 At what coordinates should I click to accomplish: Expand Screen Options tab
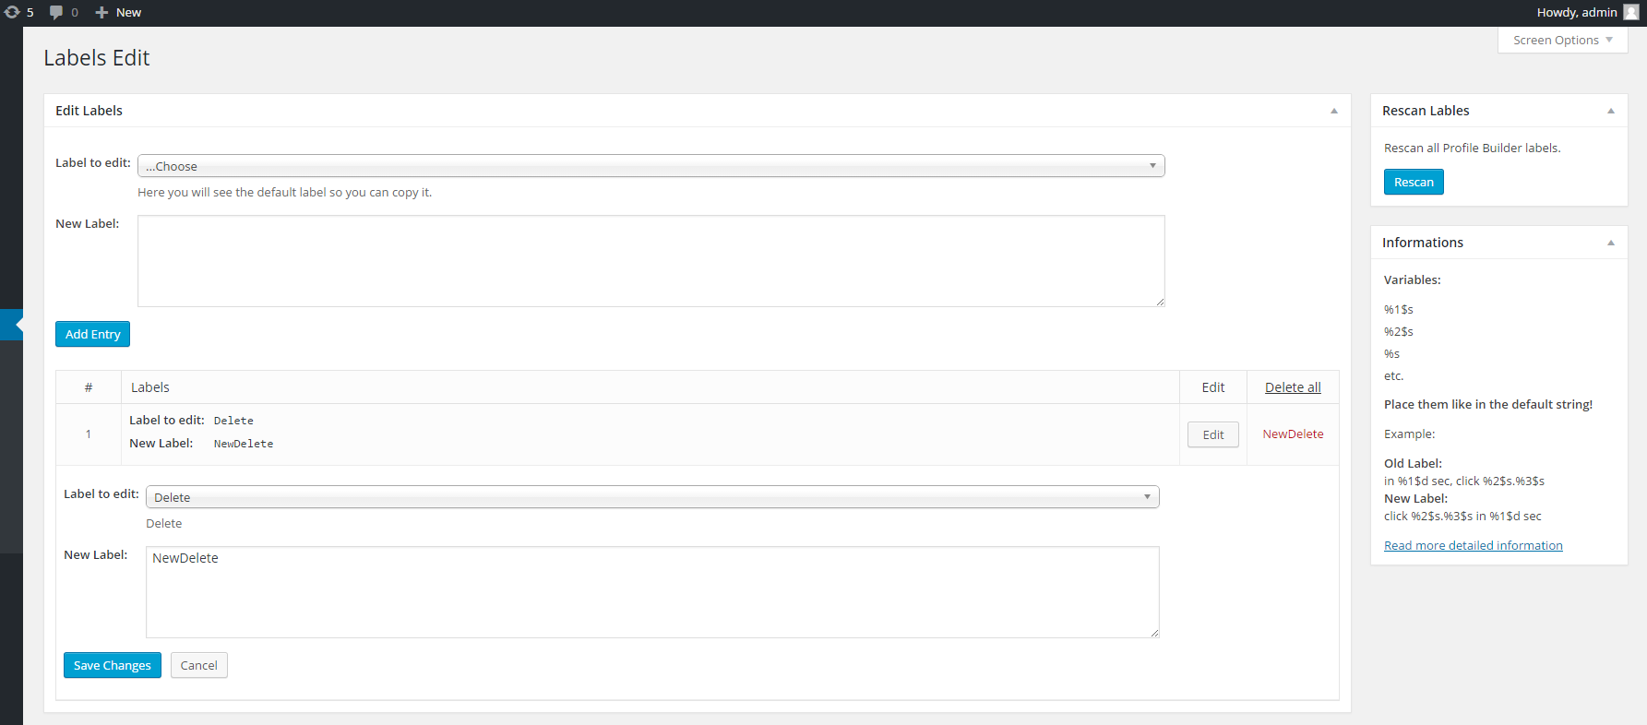coord(1563,41)
